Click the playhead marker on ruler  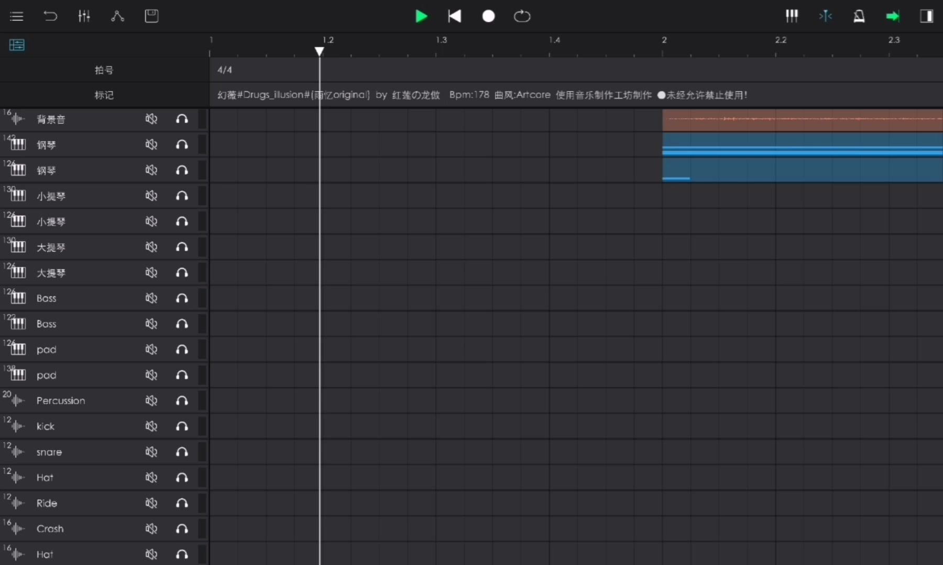(319, 51)
